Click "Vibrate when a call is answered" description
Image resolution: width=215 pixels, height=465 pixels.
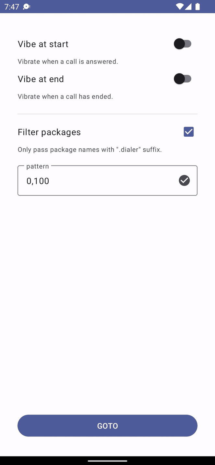68,62
